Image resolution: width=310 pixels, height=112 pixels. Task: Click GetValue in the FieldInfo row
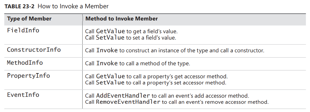click(x=110, y=31)
